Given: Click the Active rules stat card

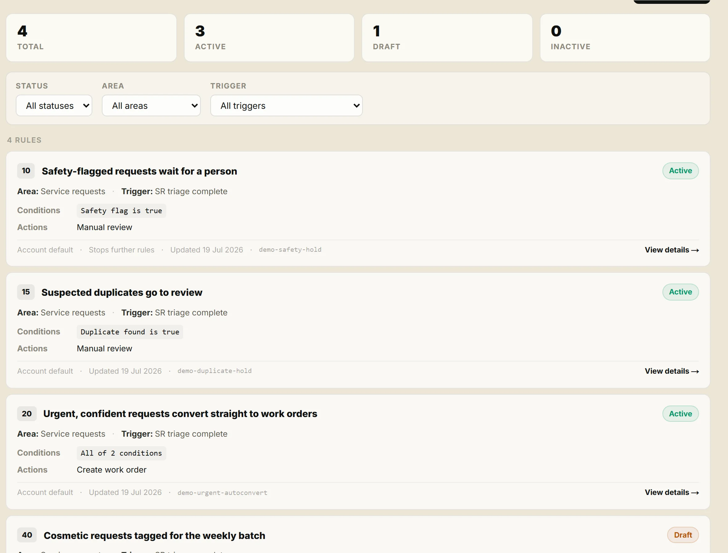Looking at the screenshot, I should click(x=269, y=38).
